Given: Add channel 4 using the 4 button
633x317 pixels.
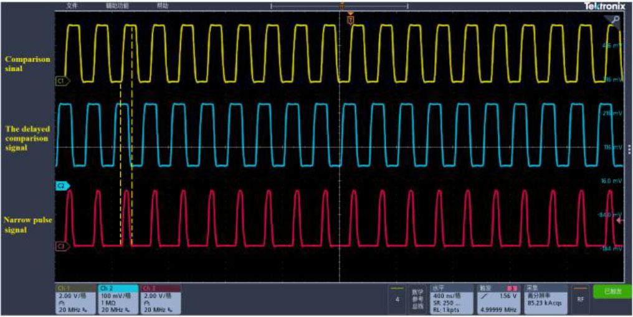Looking at the screenshot, I should click(x=397, y=300).
